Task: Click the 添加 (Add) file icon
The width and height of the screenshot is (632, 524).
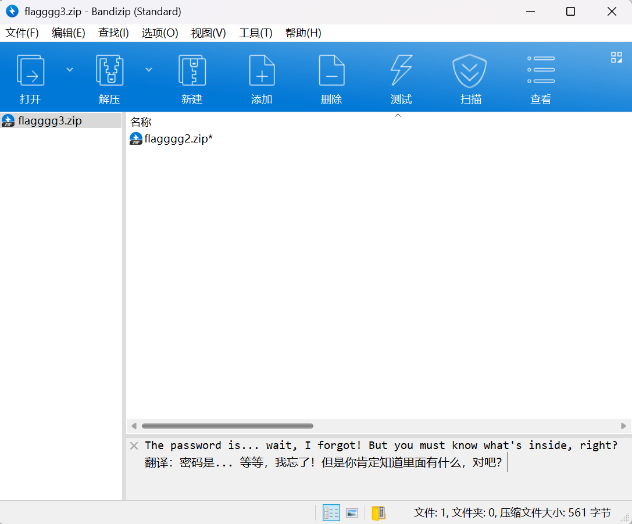Action: click(x=262, y=71)
